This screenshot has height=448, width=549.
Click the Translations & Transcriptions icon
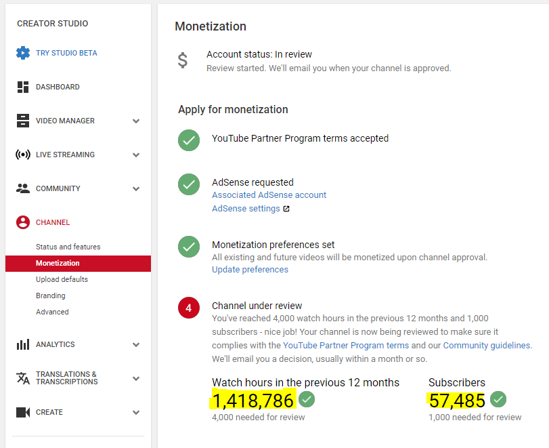(x=23, y=378)
